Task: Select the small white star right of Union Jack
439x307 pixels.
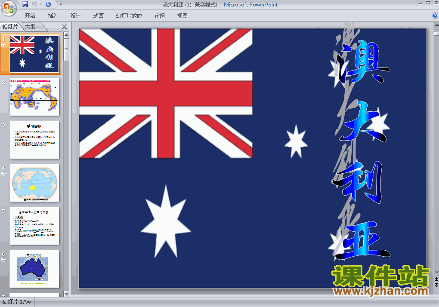Action: (296, 141)
